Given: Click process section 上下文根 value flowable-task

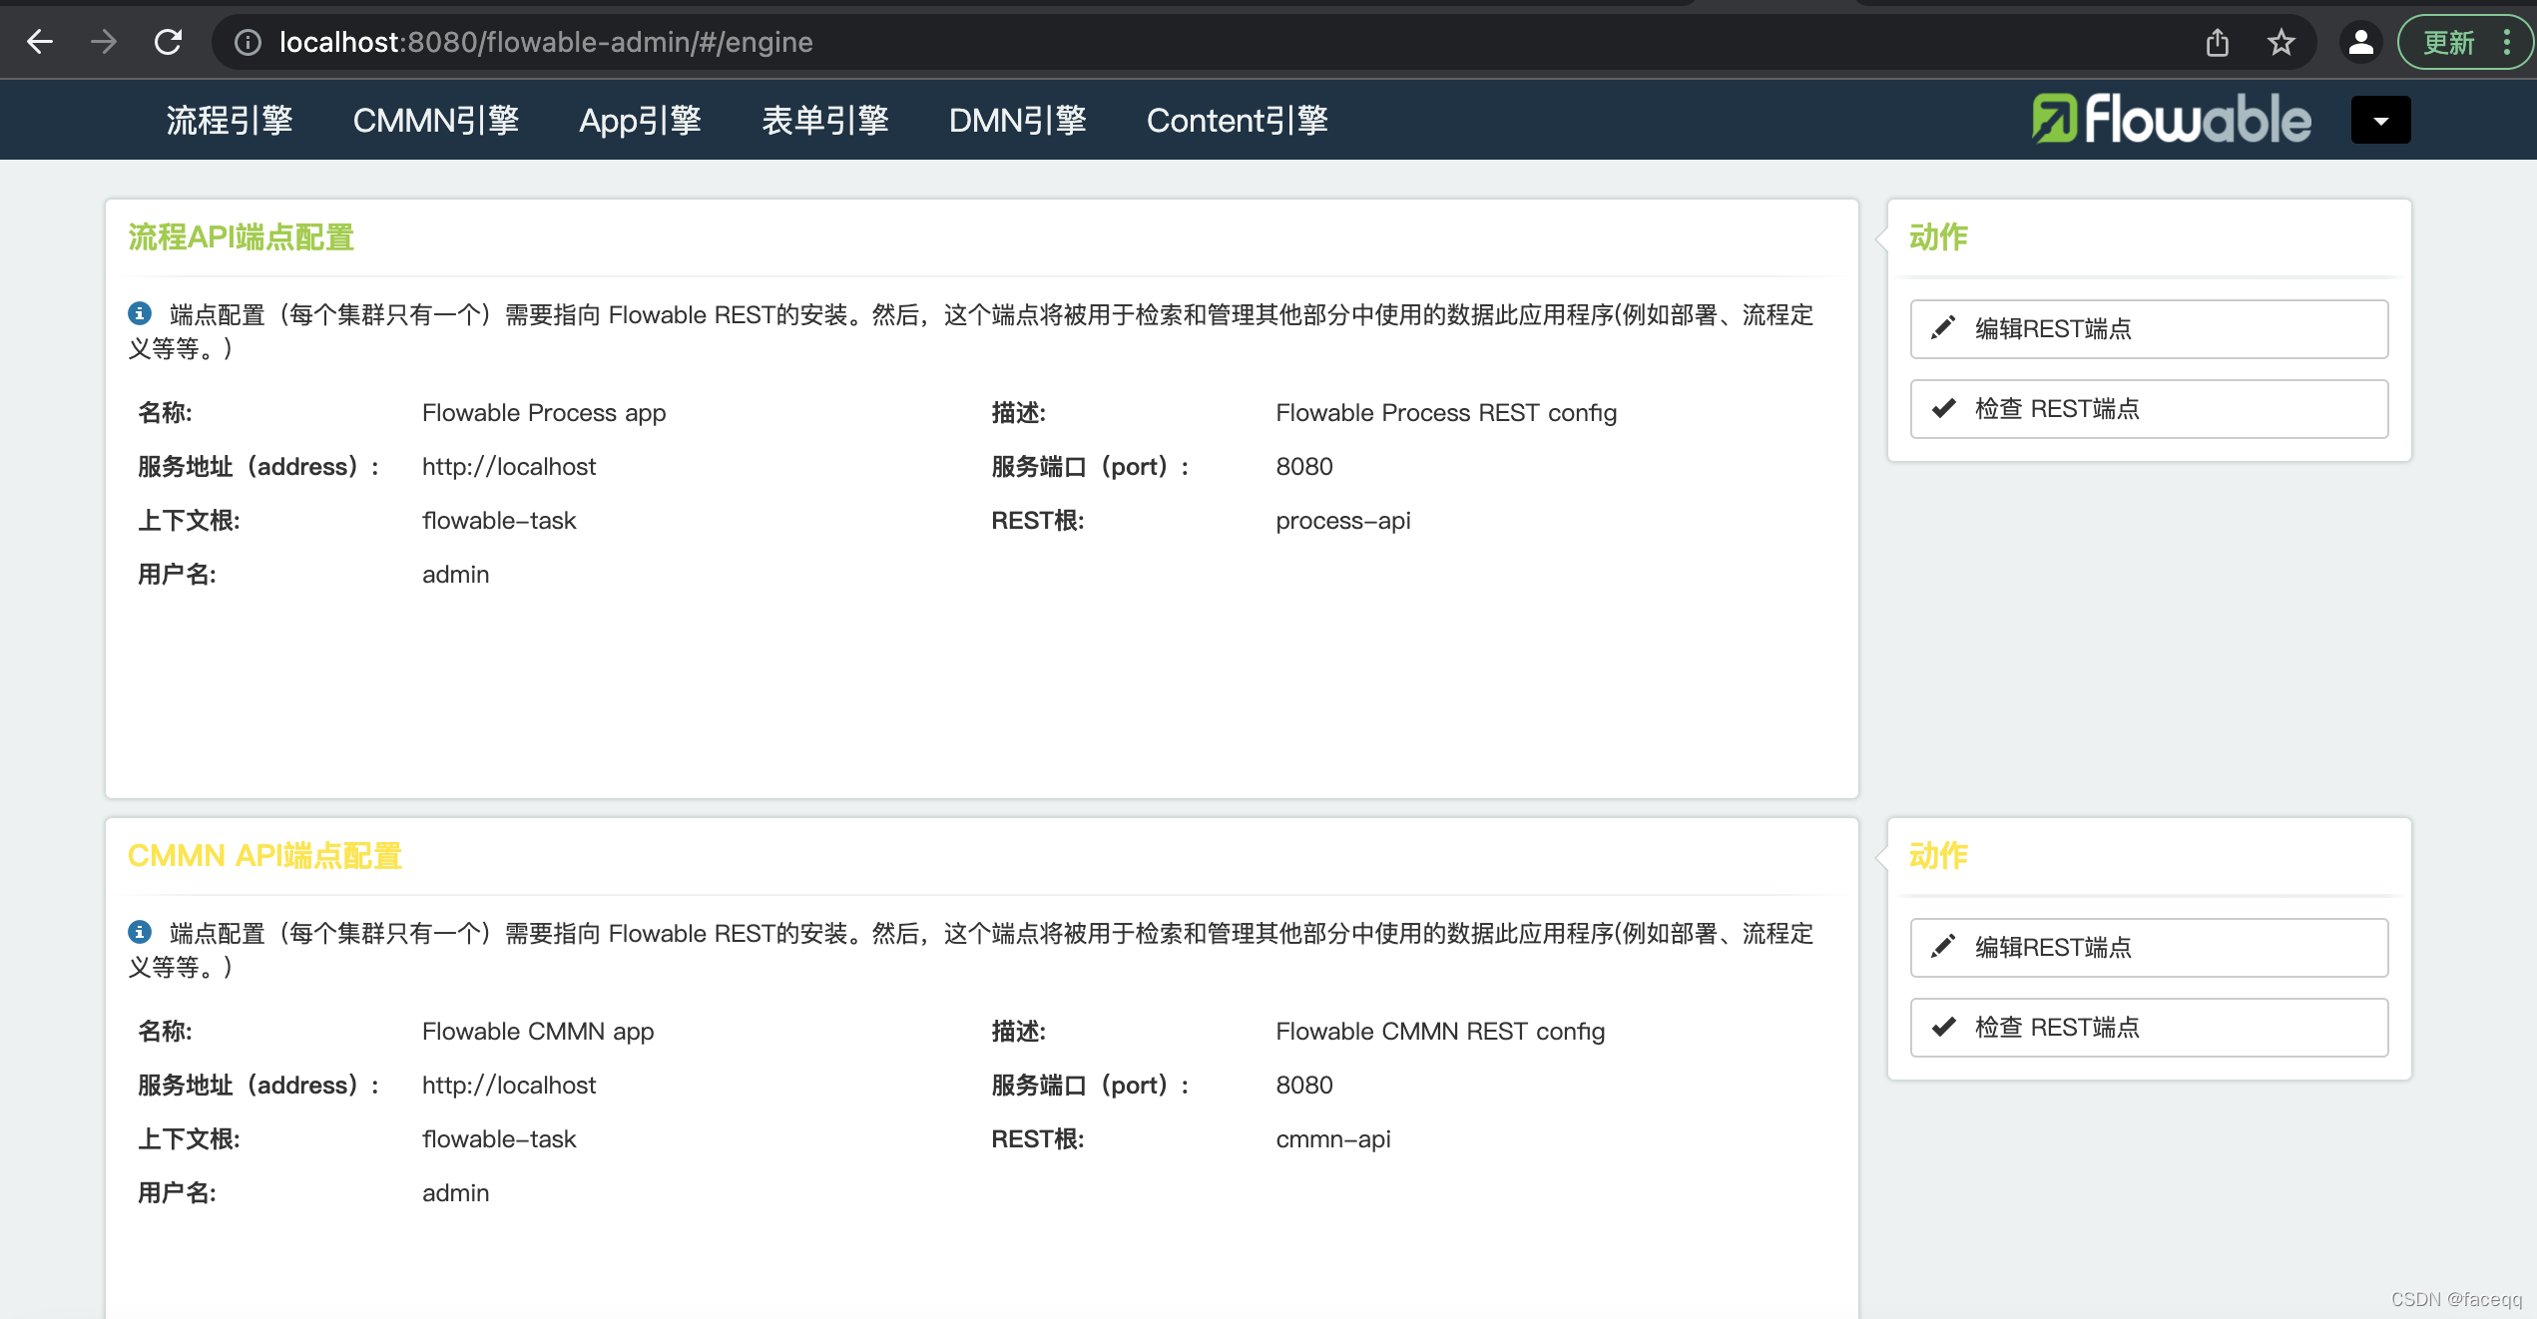Looking at the screenshot, I should [499, 520].
